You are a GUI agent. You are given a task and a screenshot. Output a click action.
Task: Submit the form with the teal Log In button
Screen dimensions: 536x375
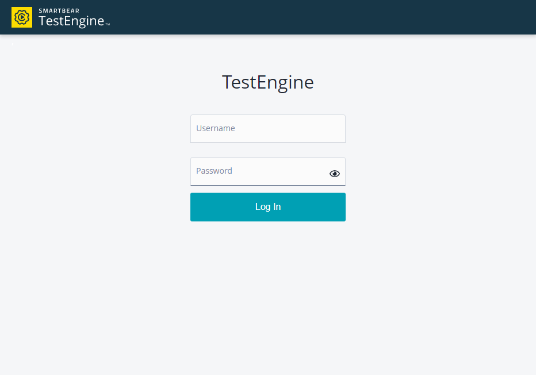tap(267, 207)
